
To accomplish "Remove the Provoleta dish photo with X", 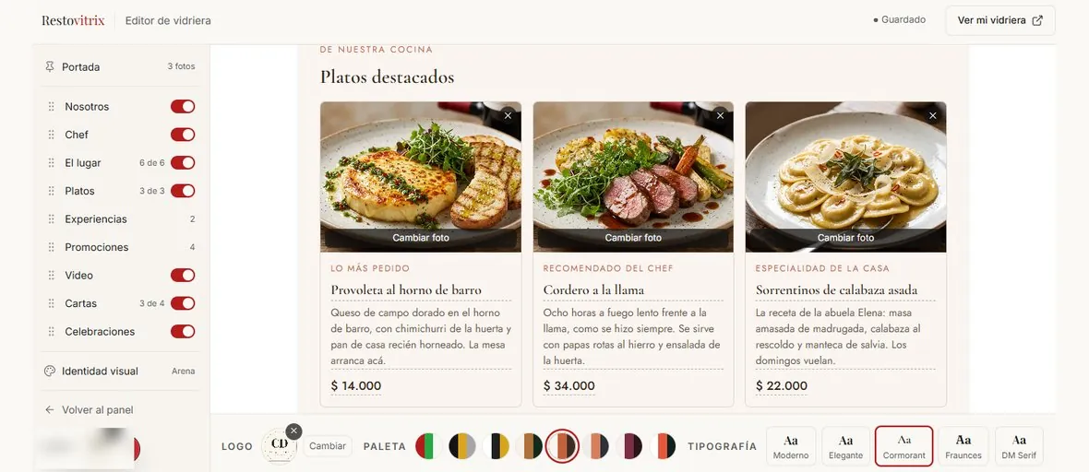I will tap(508, 116).
